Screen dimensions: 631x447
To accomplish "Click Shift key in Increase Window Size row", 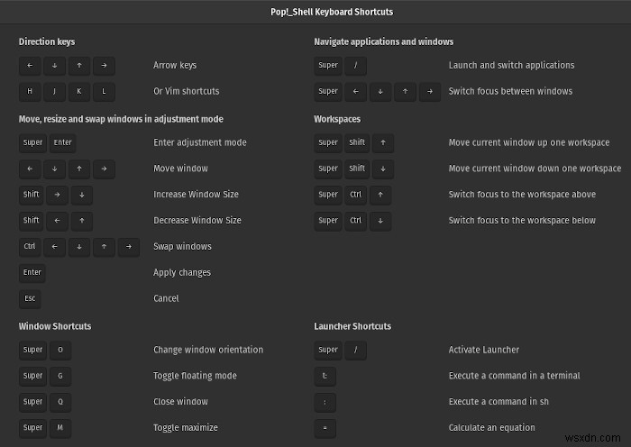I will pyautogui.click(x=31, y=195).
